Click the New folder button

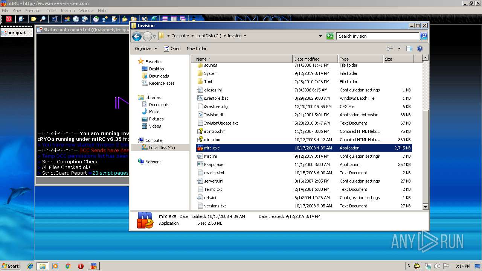(x=197, y=49)
